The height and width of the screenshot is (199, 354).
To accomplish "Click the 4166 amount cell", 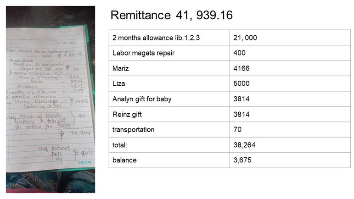I will pos(290,68).
